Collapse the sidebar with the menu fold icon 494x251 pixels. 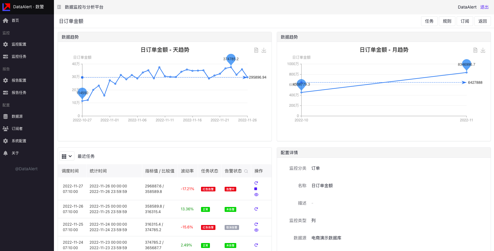pos(59,7)
